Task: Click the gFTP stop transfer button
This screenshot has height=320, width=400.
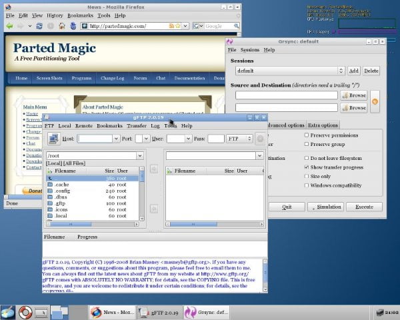Action: (x=260, y=139)
